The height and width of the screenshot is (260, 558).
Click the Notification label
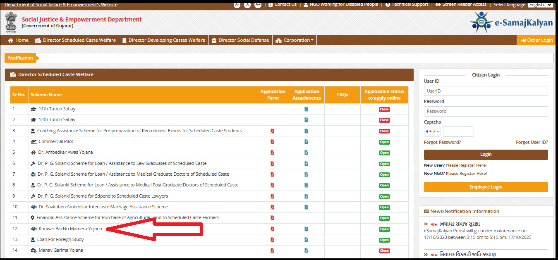[20, 58]
